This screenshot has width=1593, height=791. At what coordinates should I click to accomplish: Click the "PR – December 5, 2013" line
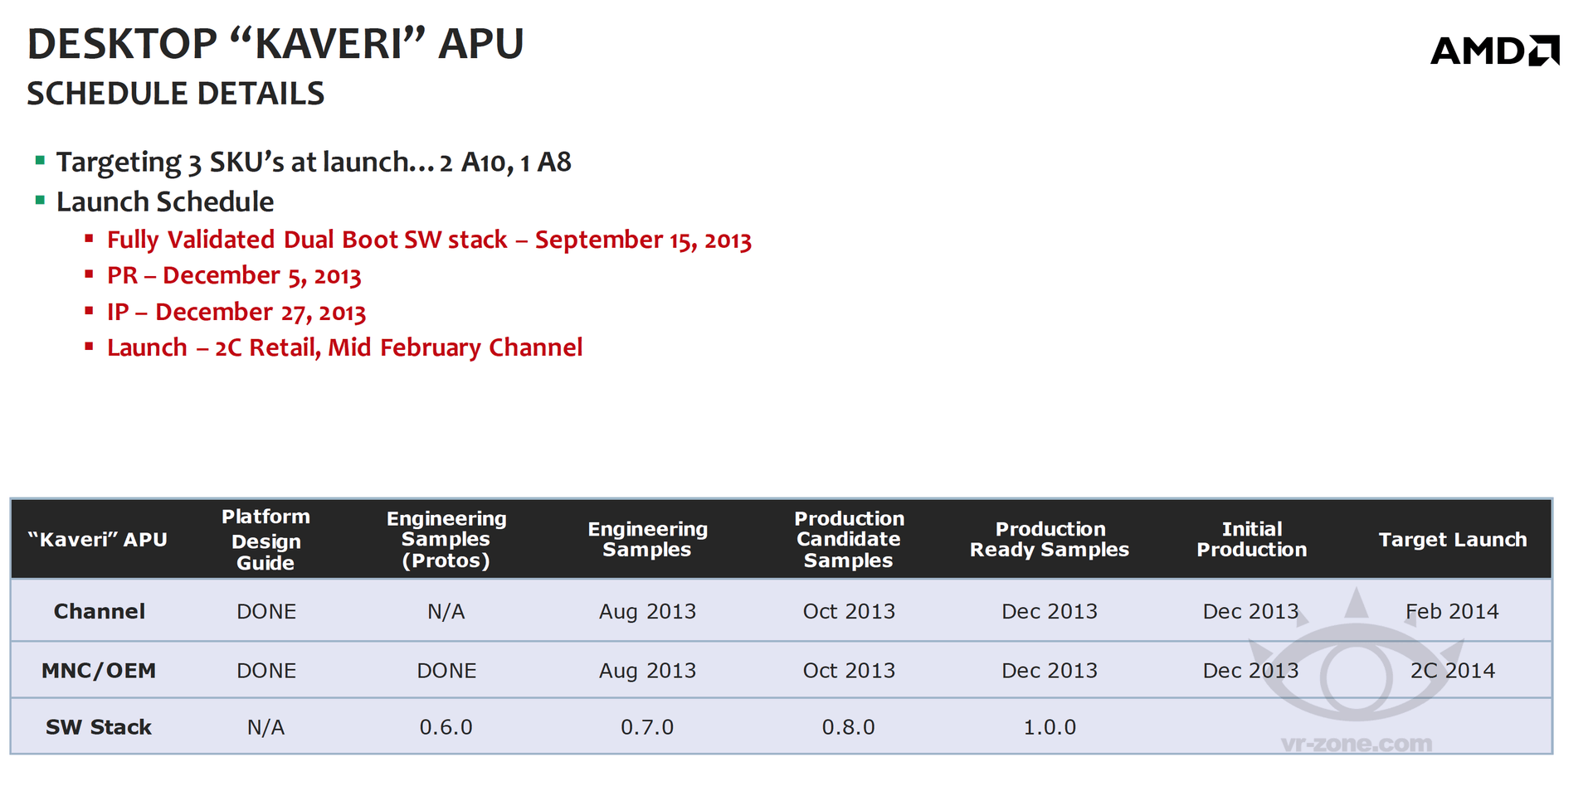[234, 276]
